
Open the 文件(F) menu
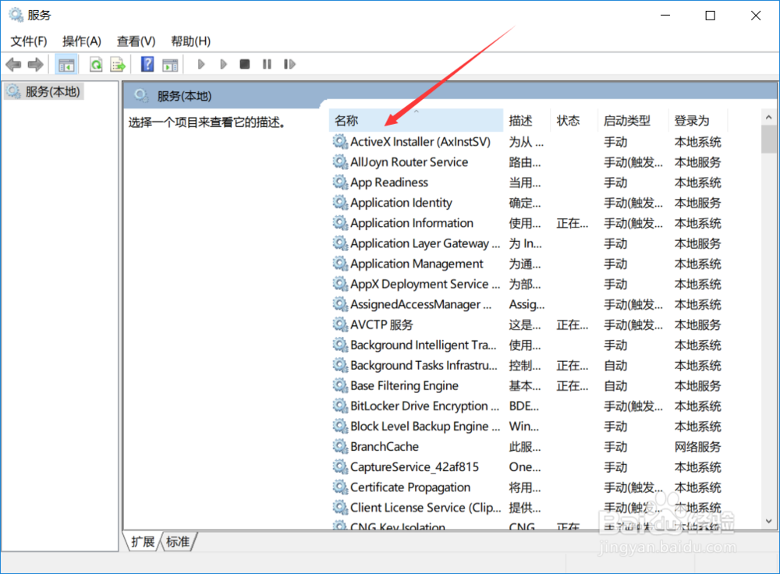(29, 41)
